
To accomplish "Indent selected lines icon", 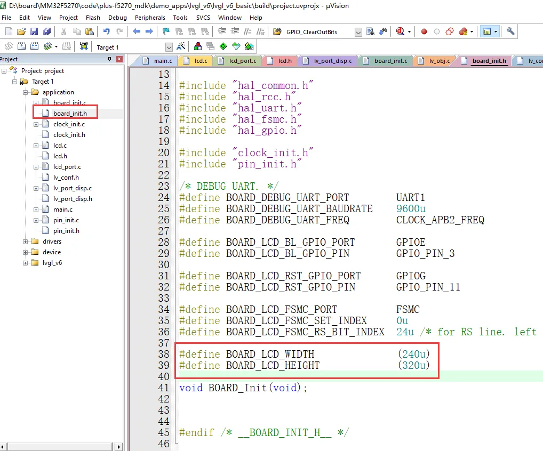I will pos(222,31).
